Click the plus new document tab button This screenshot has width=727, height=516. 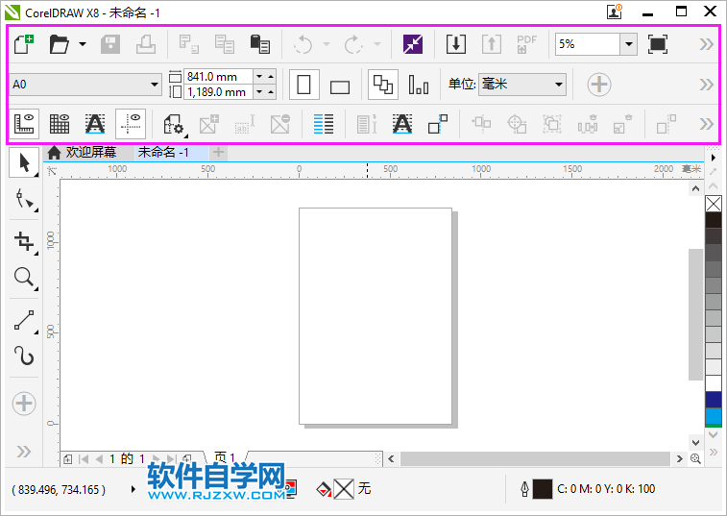pyautogui.click(x=218, y=152)
